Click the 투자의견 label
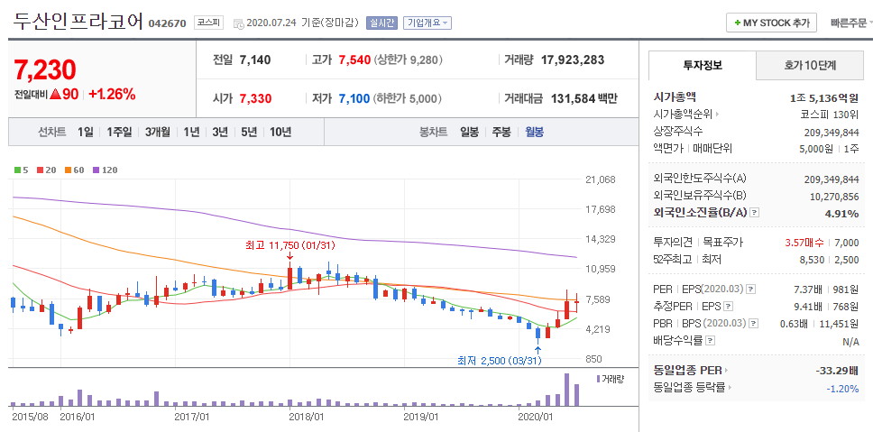 click(x=672, y=243)
